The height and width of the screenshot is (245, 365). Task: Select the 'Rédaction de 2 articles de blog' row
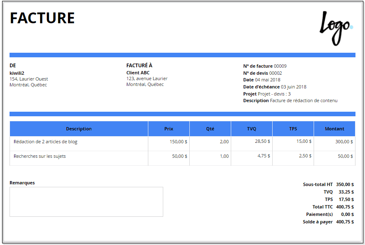click(x=46, y=142)
